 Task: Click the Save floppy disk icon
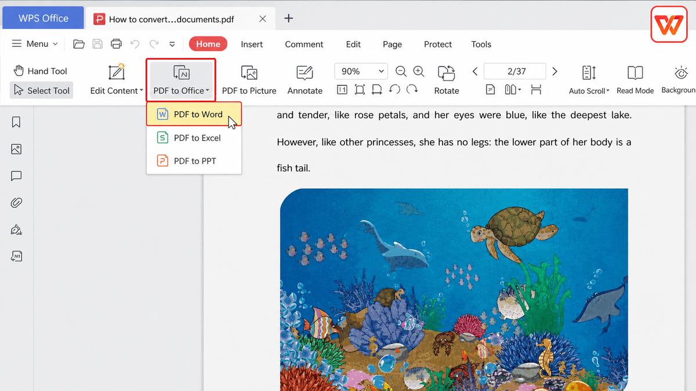[x=97, y=44]
